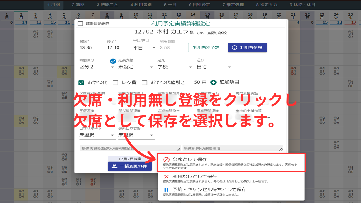The image size is (361, 203).
Task: Click the smiley icon on 利用者情報
Action: 234,48
